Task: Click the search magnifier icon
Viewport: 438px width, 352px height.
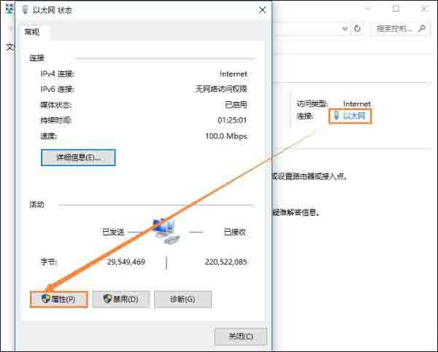Action: pos(421,29)
